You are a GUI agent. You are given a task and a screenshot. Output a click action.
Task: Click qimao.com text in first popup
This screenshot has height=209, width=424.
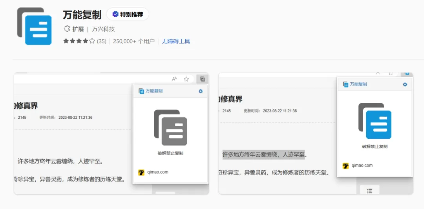(158, 172)
